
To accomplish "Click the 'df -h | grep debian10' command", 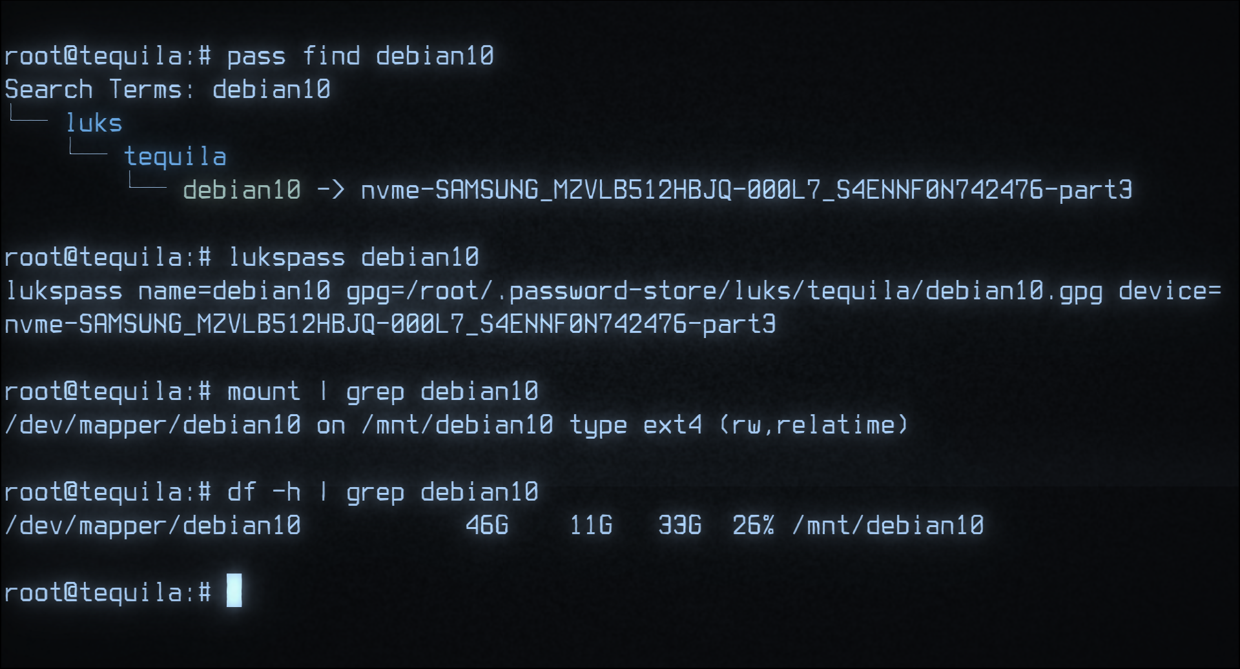I will click(x=382, y=492).
